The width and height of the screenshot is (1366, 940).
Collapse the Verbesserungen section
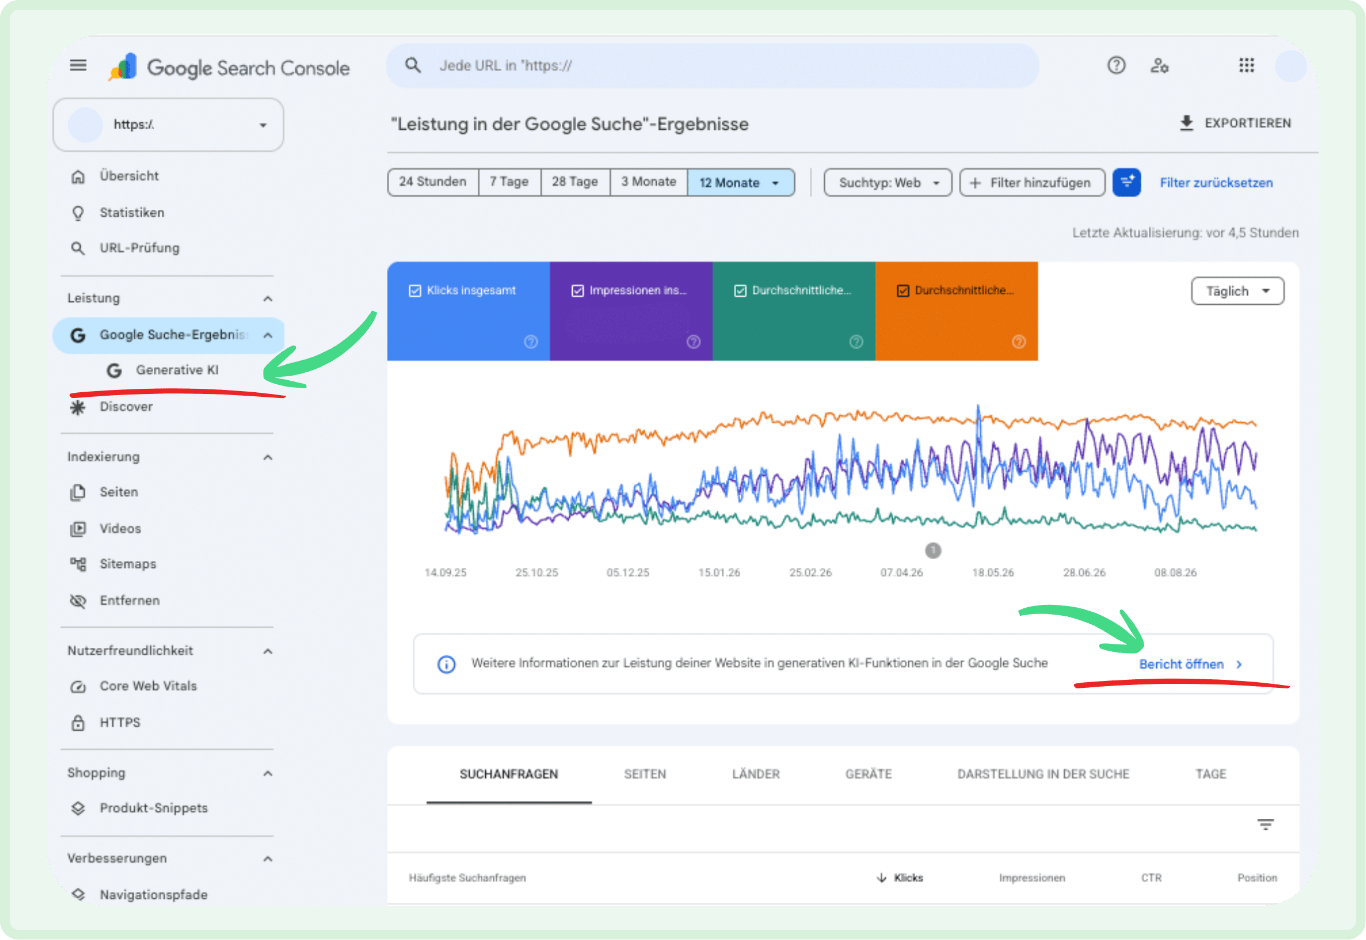[268, 859]
